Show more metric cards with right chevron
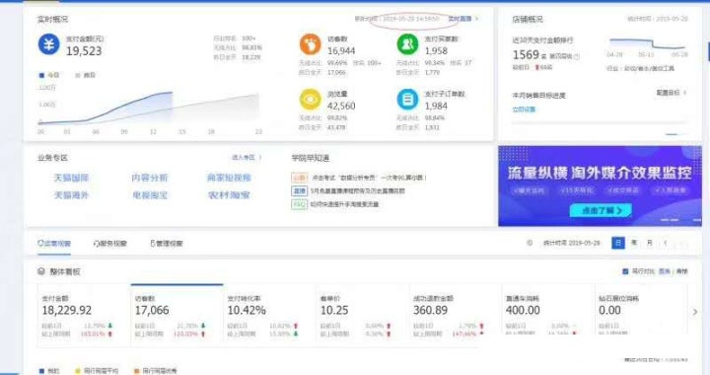 coord(695,312)
